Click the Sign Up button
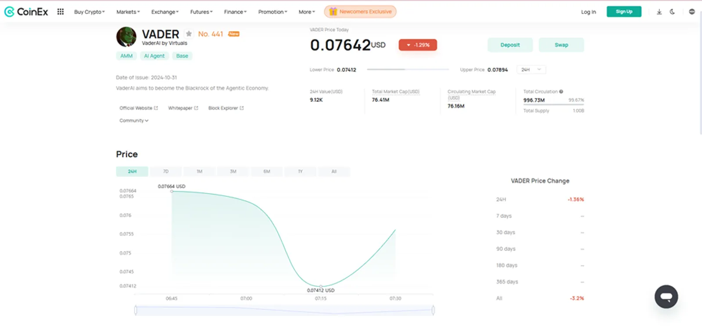 [x=624, y=12]
